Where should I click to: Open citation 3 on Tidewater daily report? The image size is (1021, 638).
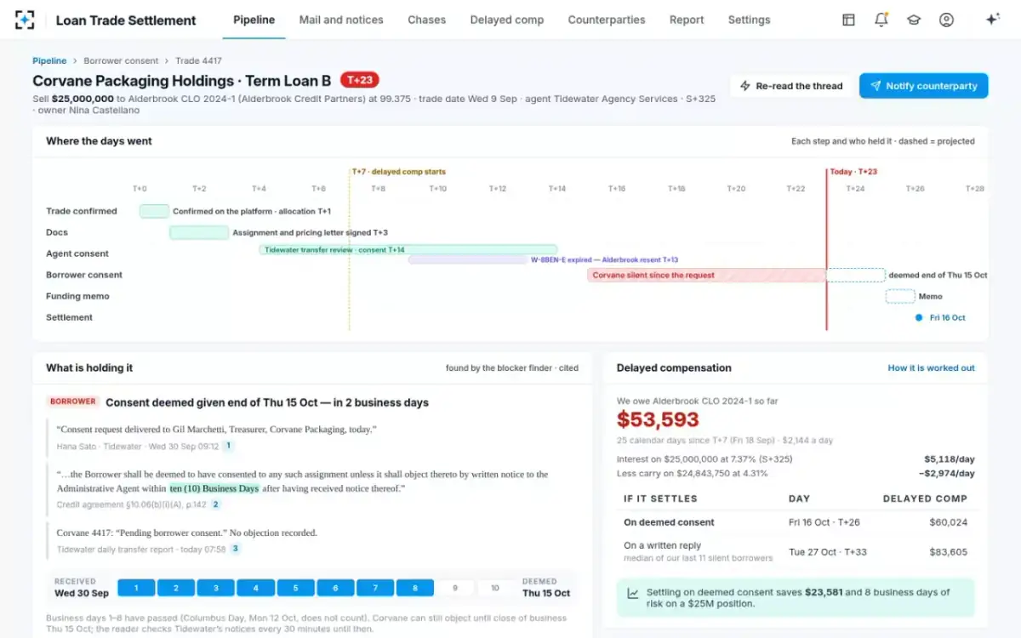(x=236, y=550)
